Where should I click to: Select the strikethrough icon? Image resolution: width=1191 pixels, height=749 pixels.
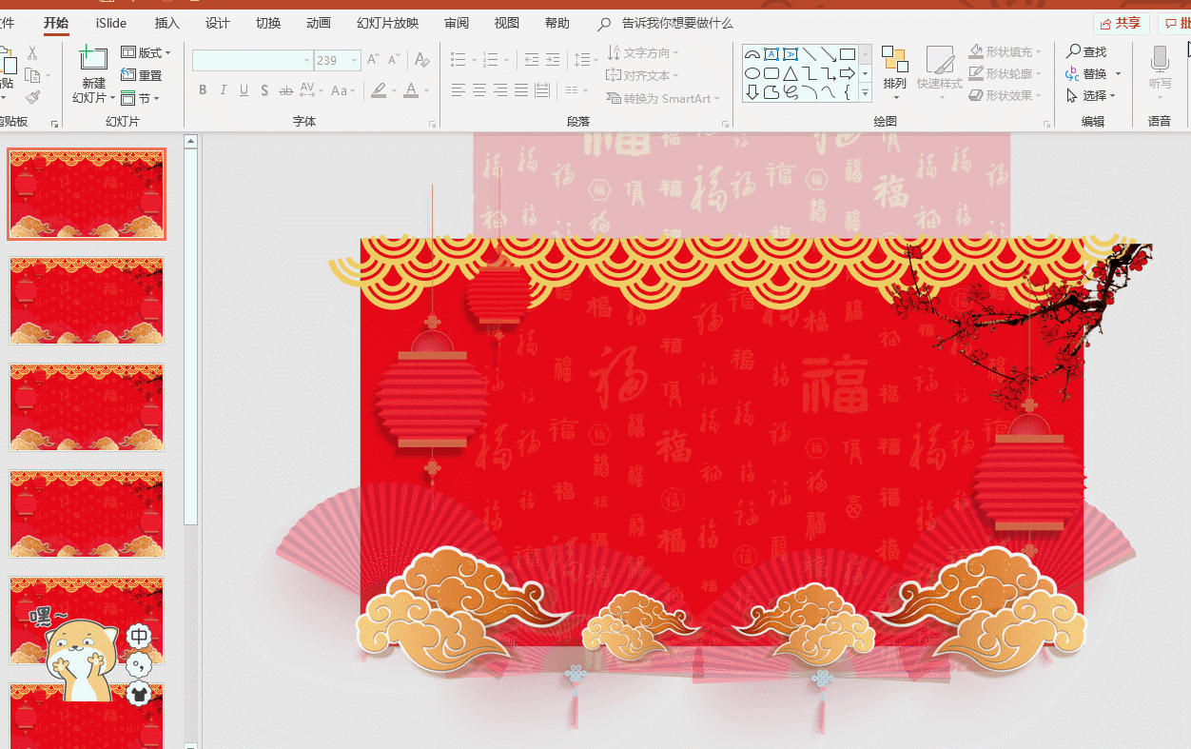pyautogui.click(x=285, y=89)
